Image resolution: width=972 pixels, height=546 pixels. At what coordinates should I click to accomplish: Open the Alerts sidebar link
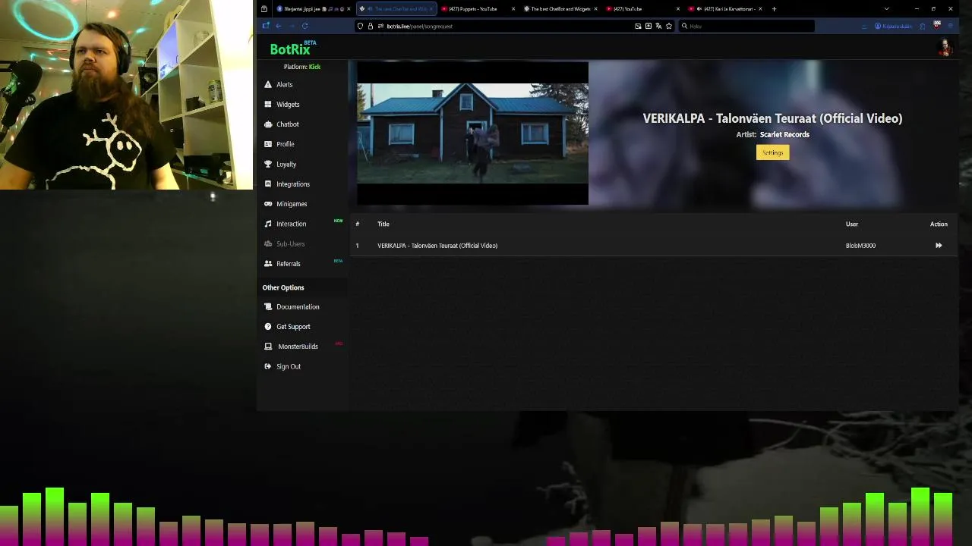click(x=284, y=84)
